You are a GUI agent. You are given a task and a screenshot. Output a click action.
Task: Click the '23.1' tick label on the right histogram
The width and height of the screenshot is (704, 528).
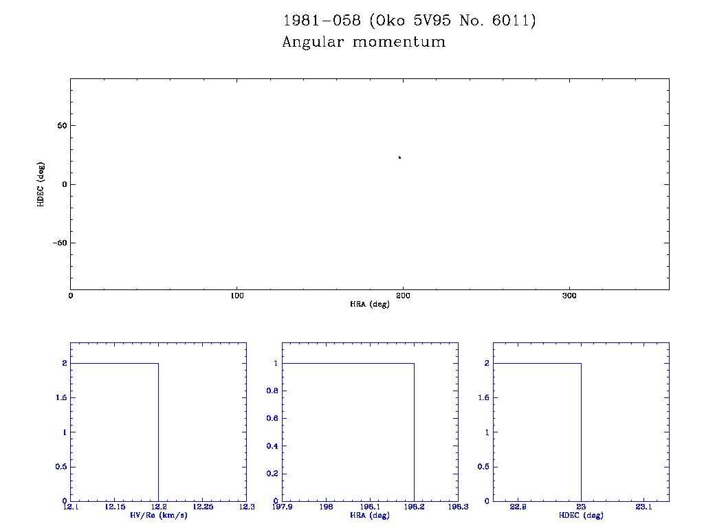(x=643, y=507)
